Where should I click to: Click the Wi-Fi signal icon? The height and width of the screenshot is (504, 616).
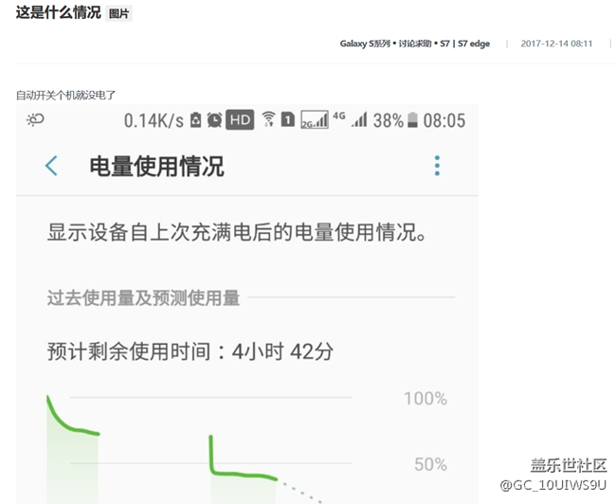pyautogui.click(x=268, y=120)
